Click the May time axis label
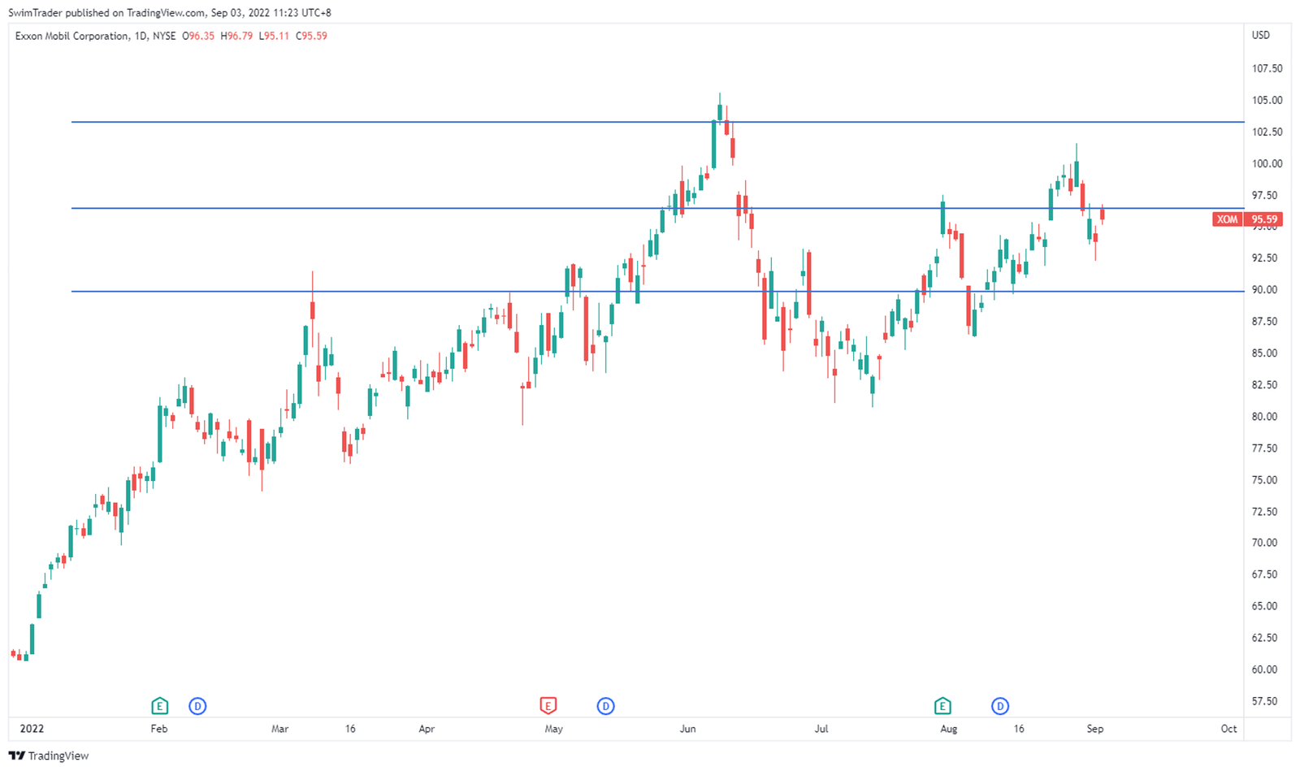The image size is (1300, 771). [x=553, y=729]
